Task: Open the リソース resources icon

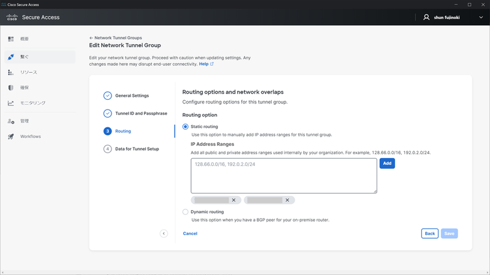Action: coord(10,72)
